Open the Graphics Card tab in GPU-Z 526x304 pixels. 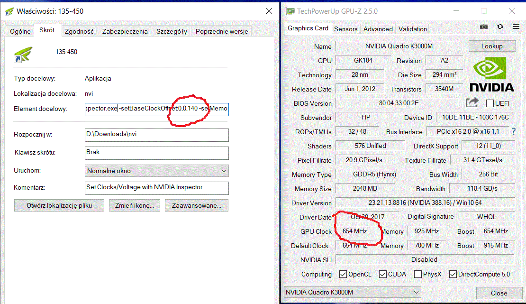308,28
